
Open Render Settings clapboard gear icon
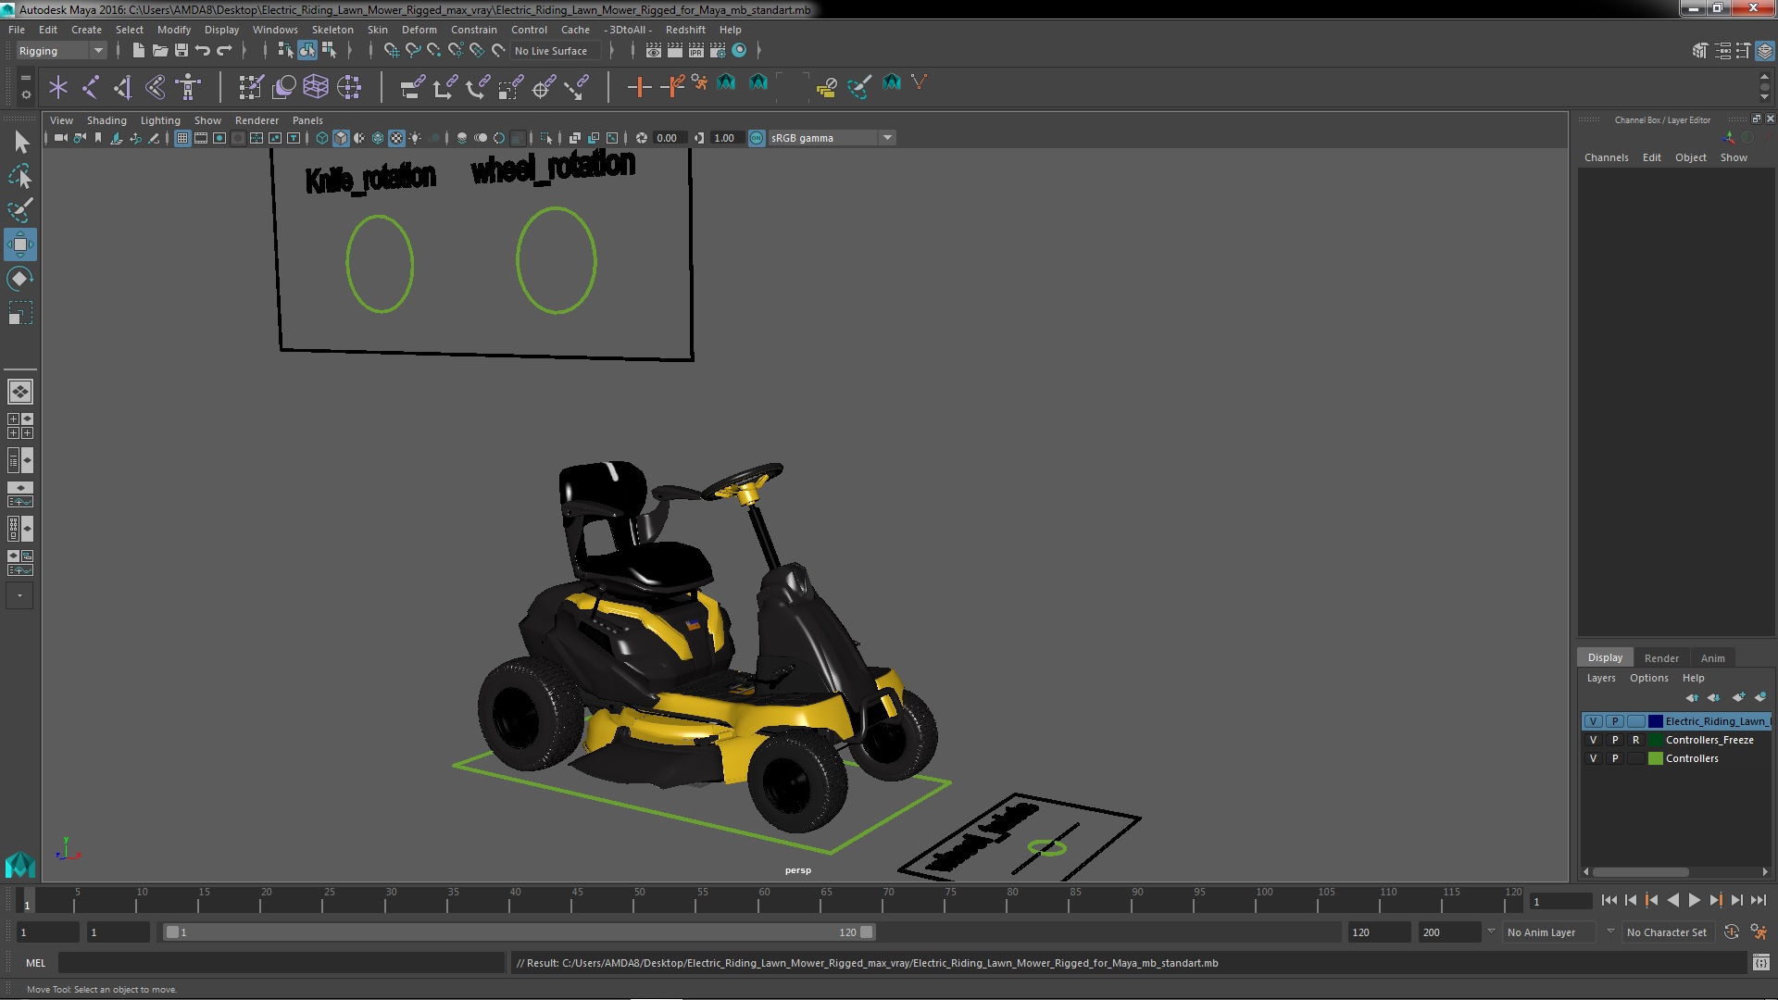[x=718, y=51]
